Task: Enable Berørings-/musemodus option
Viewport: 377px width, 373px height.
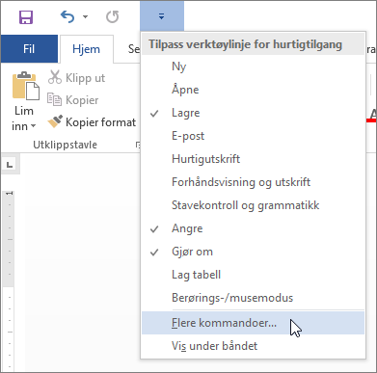Action: coord(253,298)
